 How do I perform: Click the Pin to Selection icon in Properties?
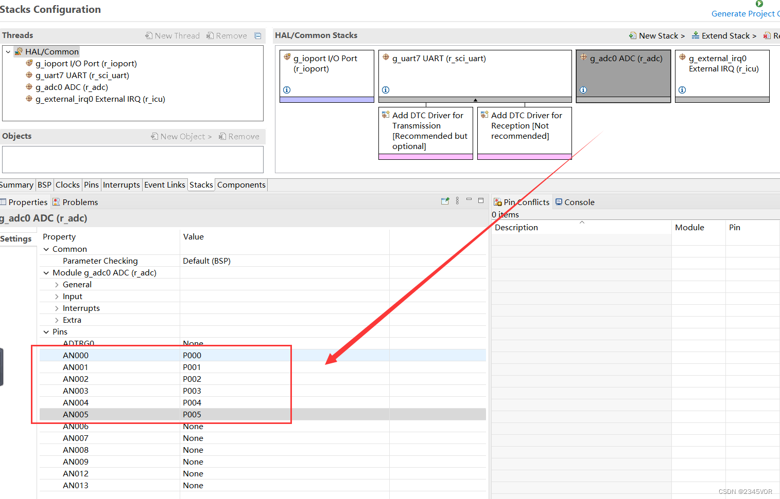tap(445, 201)
